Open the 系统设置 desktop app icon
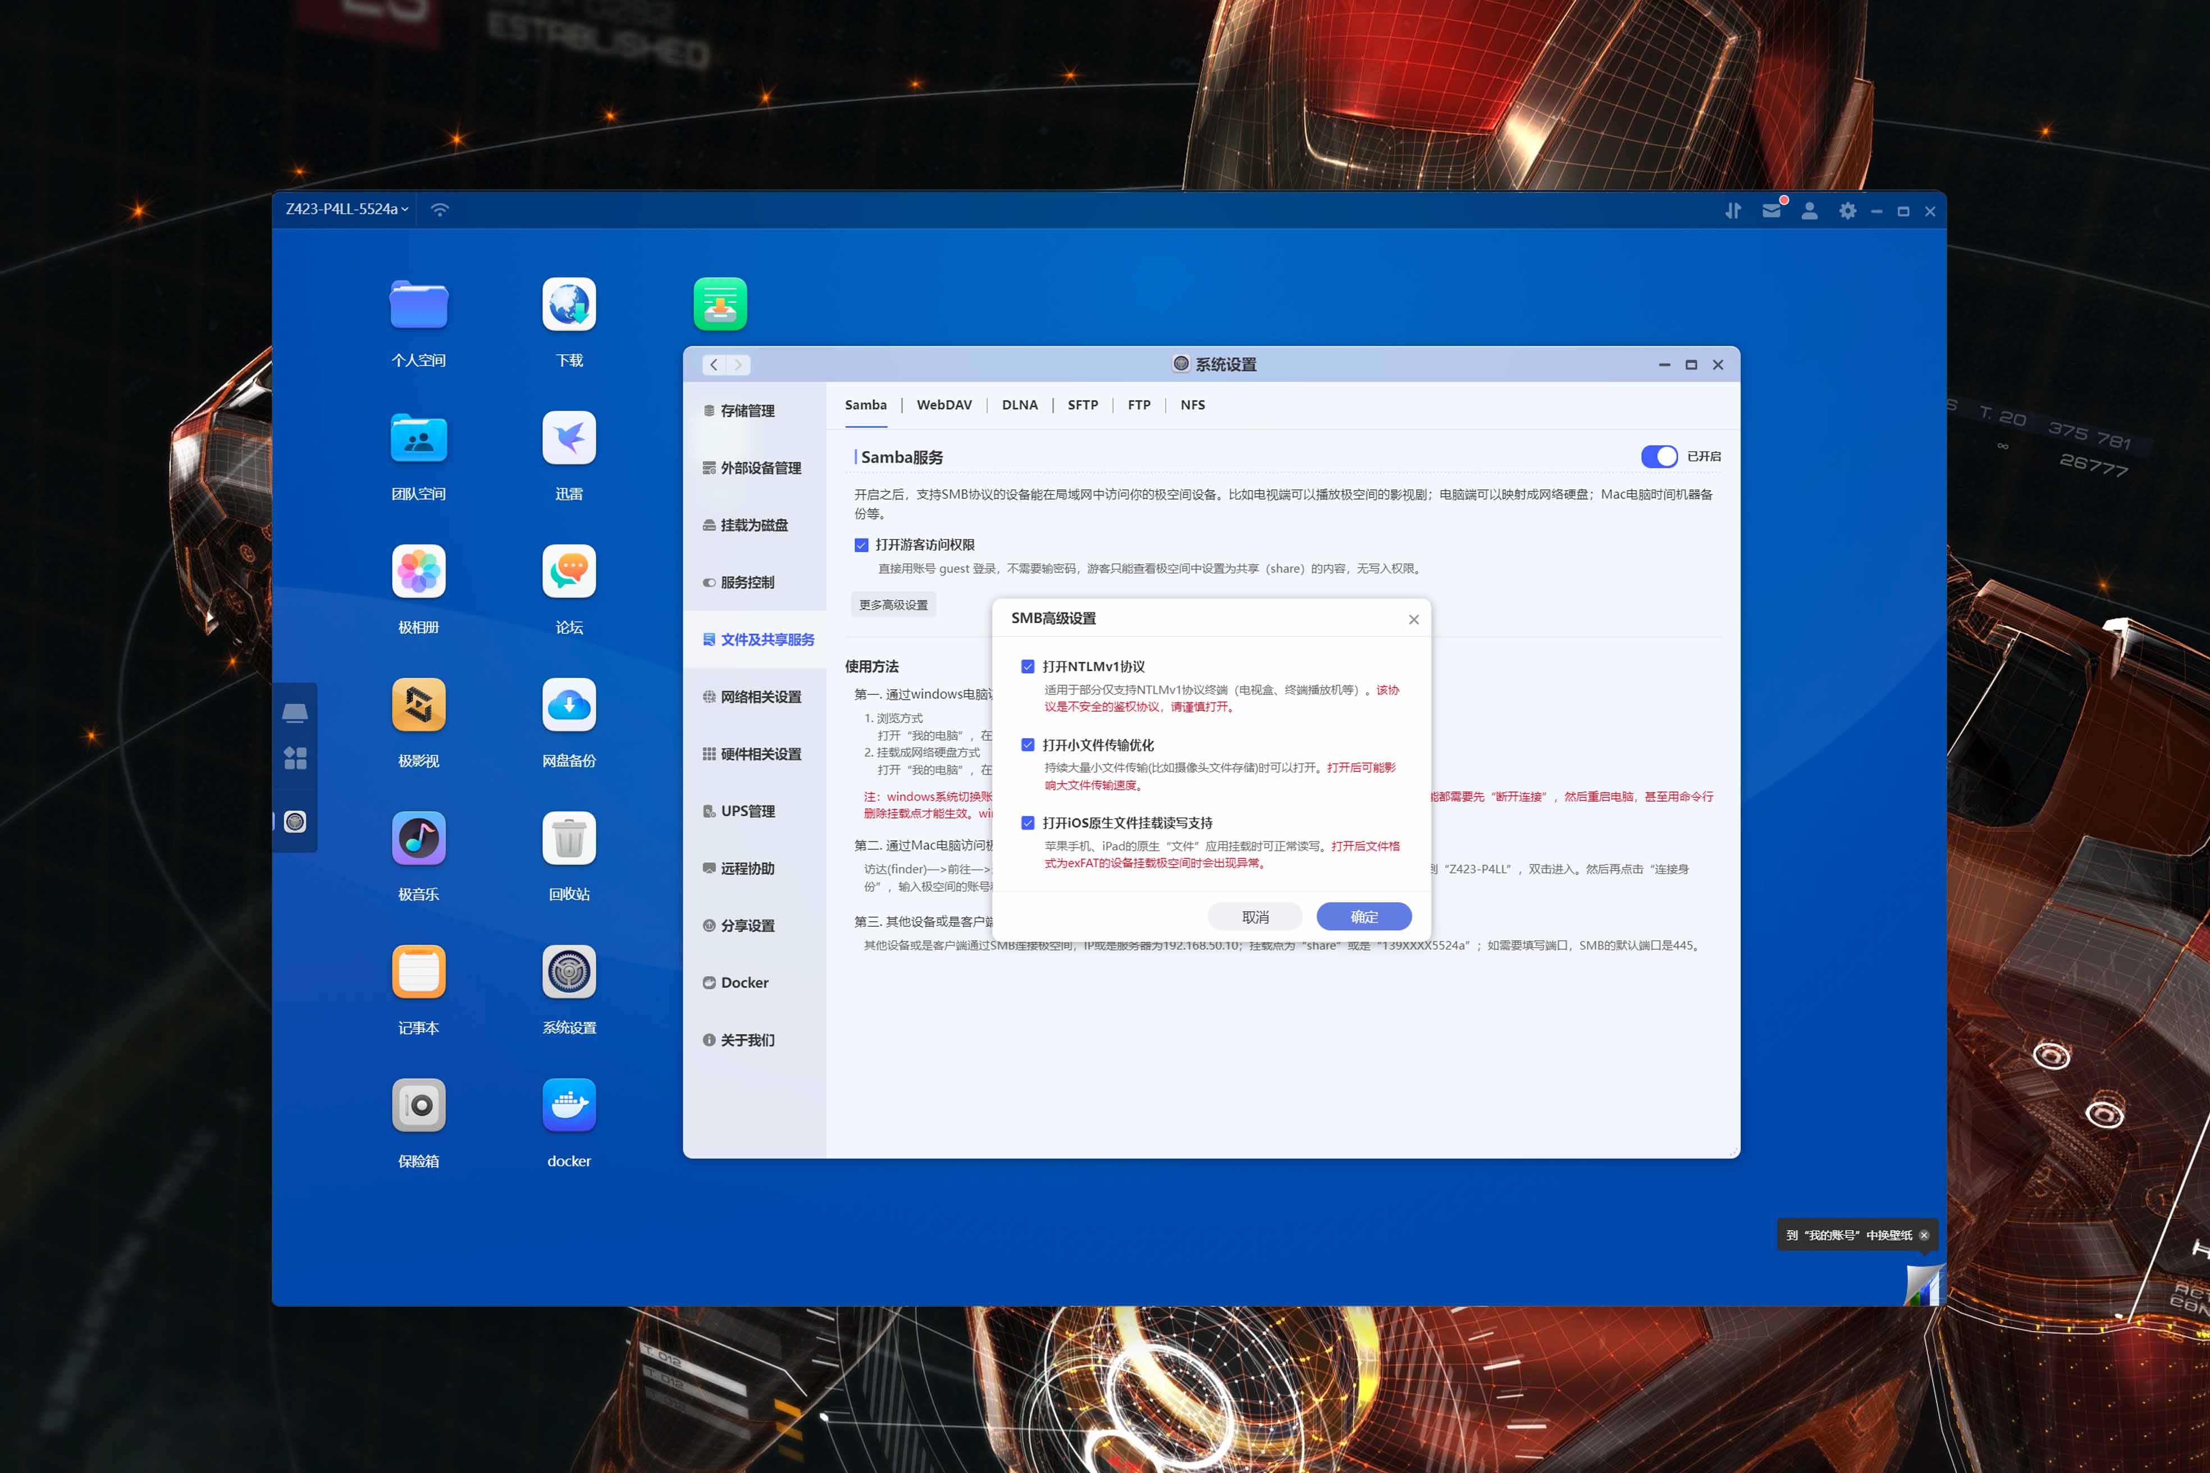The width and height of the screenshot is (2210, 1473). 568,971
